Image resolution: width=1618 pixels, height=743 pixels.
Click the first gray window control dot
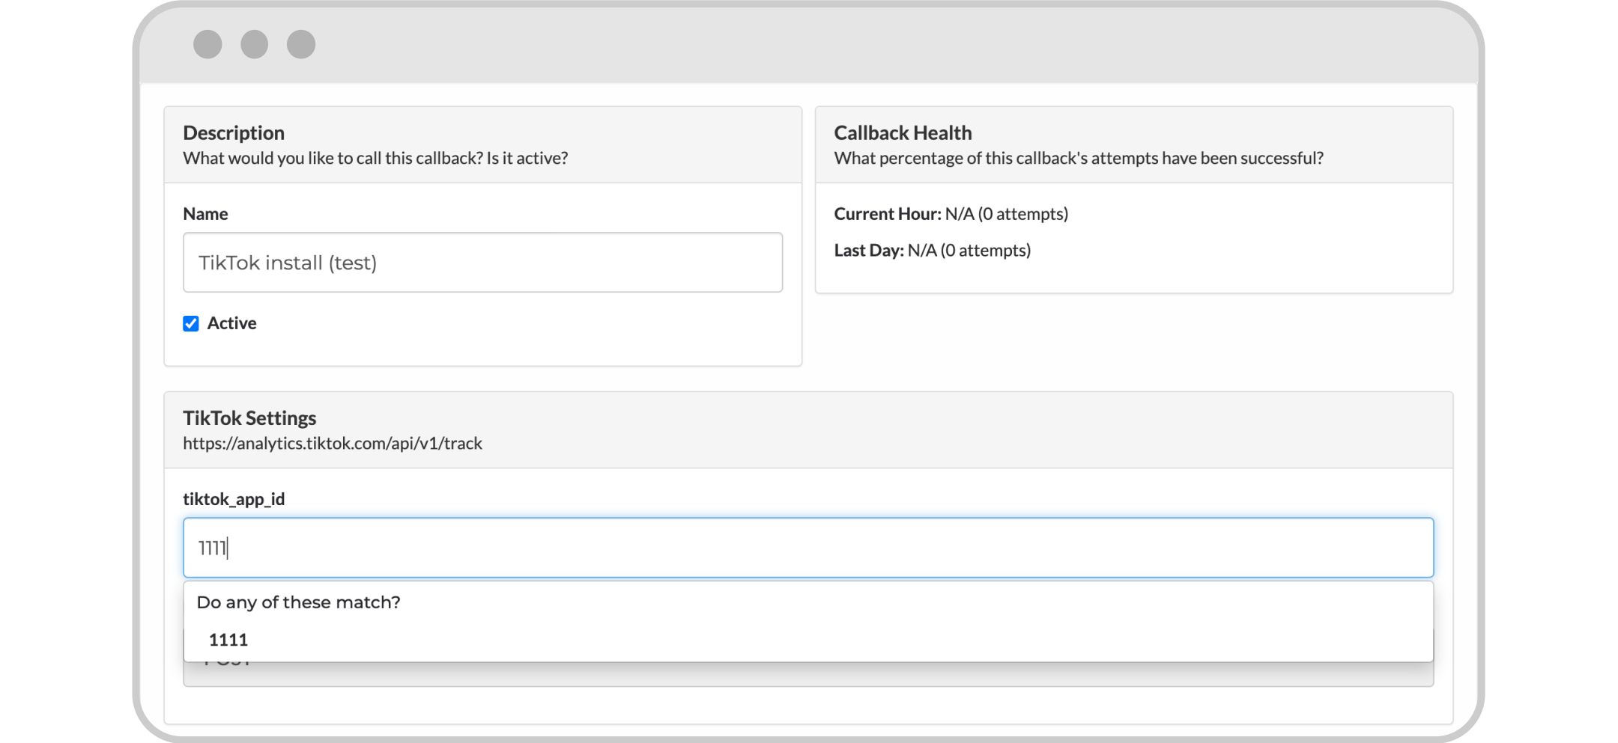pos(207,44)
